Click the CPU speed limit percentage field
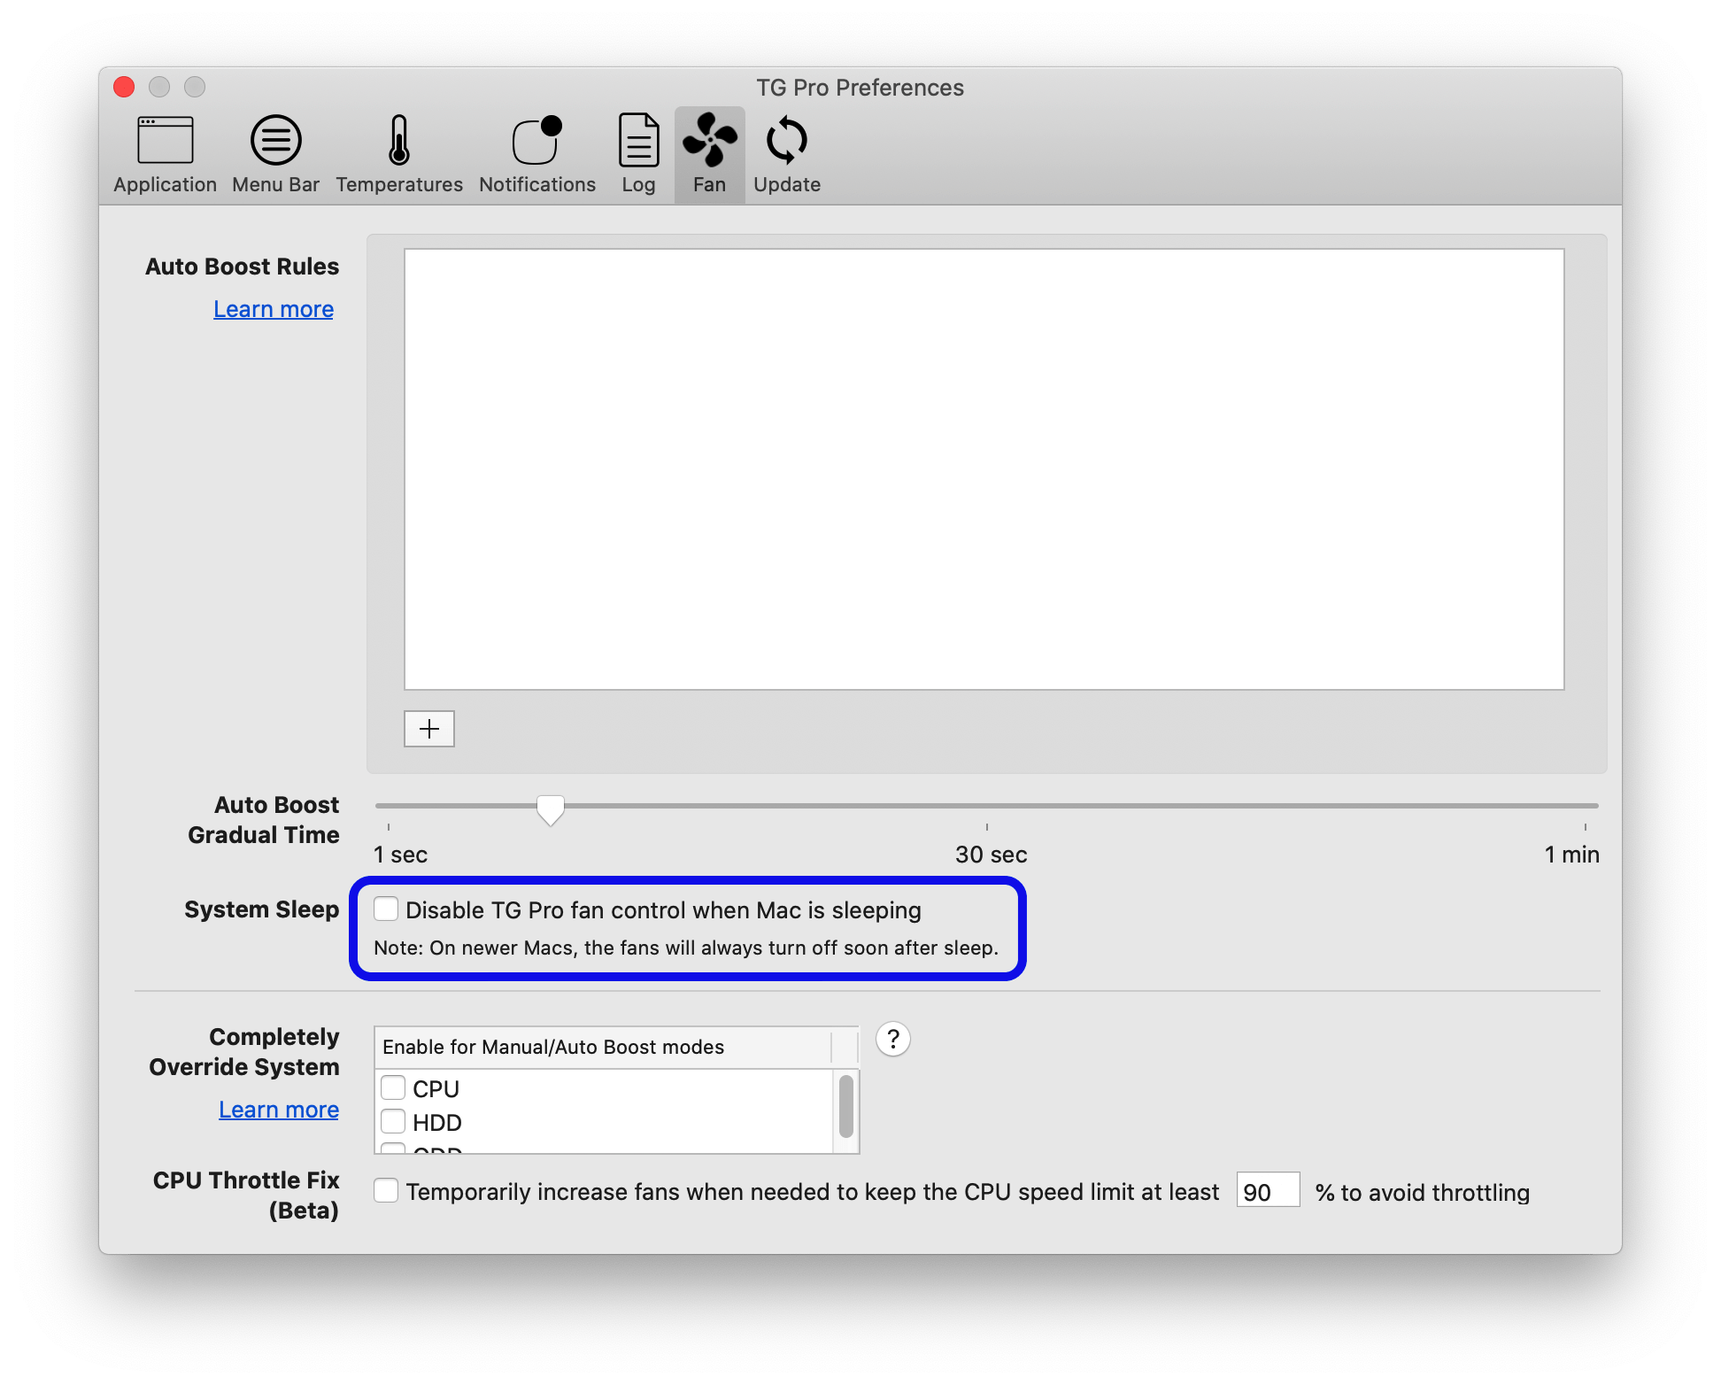 click(x=1268, y=1191)
